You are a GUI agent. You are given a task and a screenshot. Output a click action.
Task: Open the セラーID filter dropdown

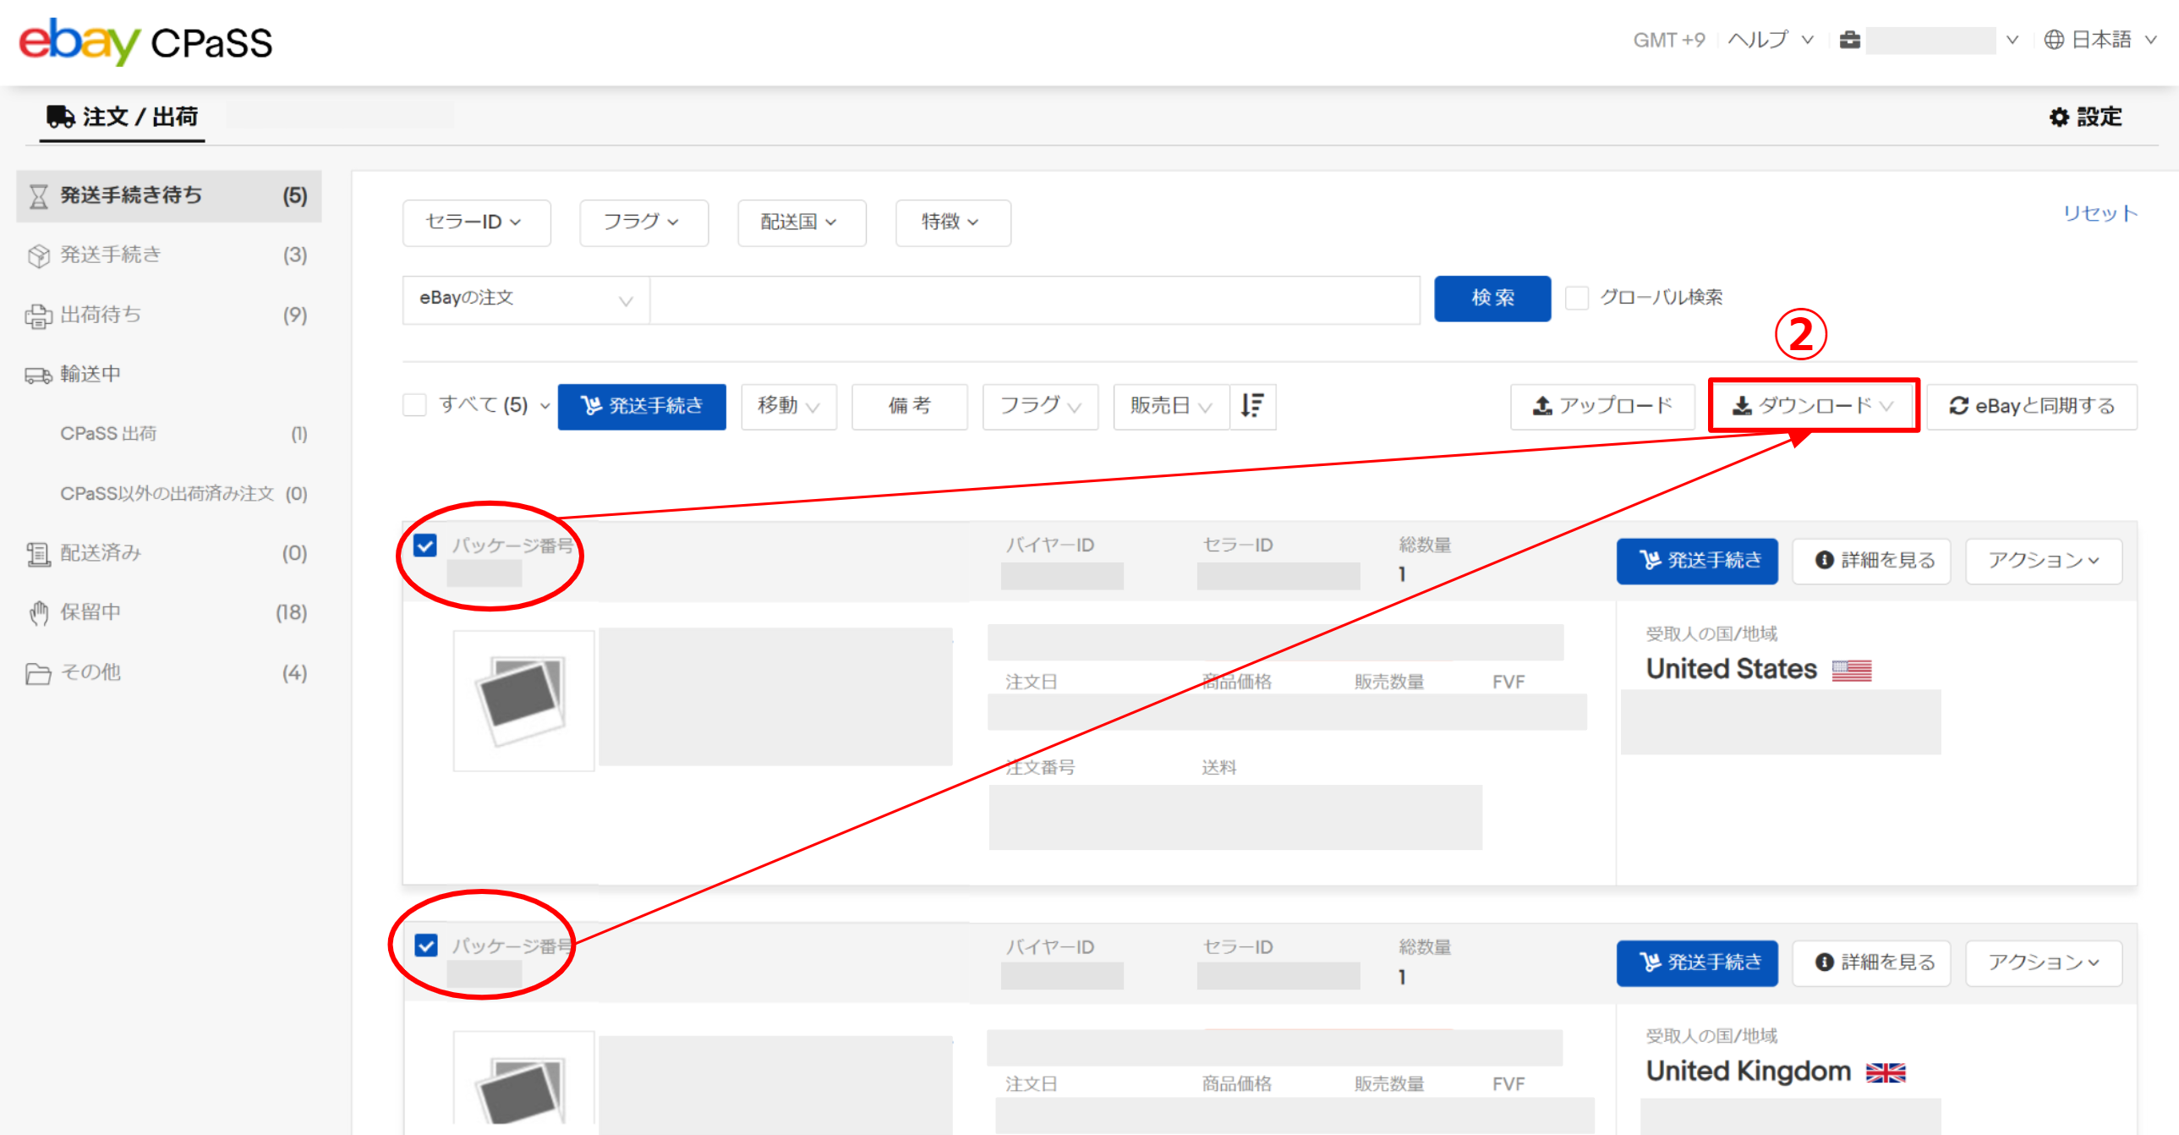click(475, 222)
